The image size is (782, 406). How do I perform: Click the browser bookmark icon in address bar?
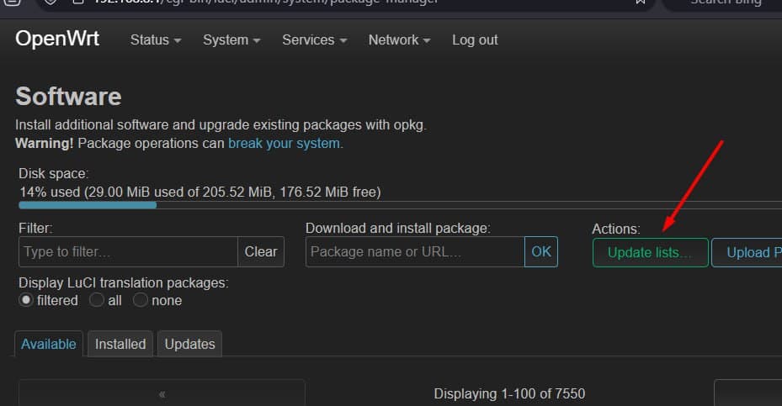[x=640, y=2]
